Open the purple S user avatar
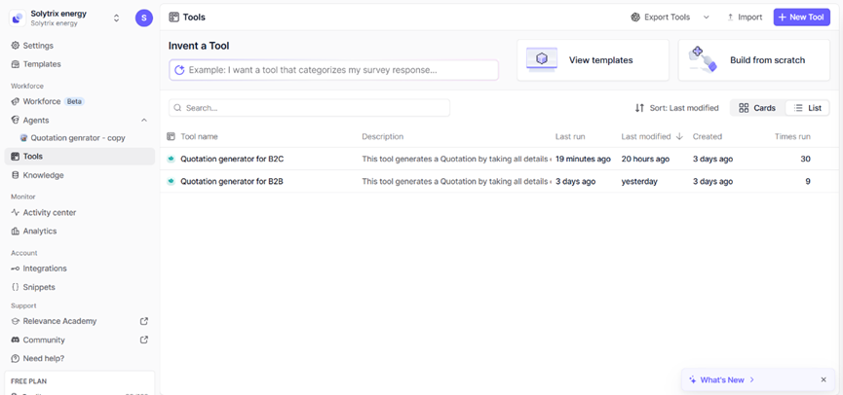Screen dimensions: 843x395 coord(143,18)
